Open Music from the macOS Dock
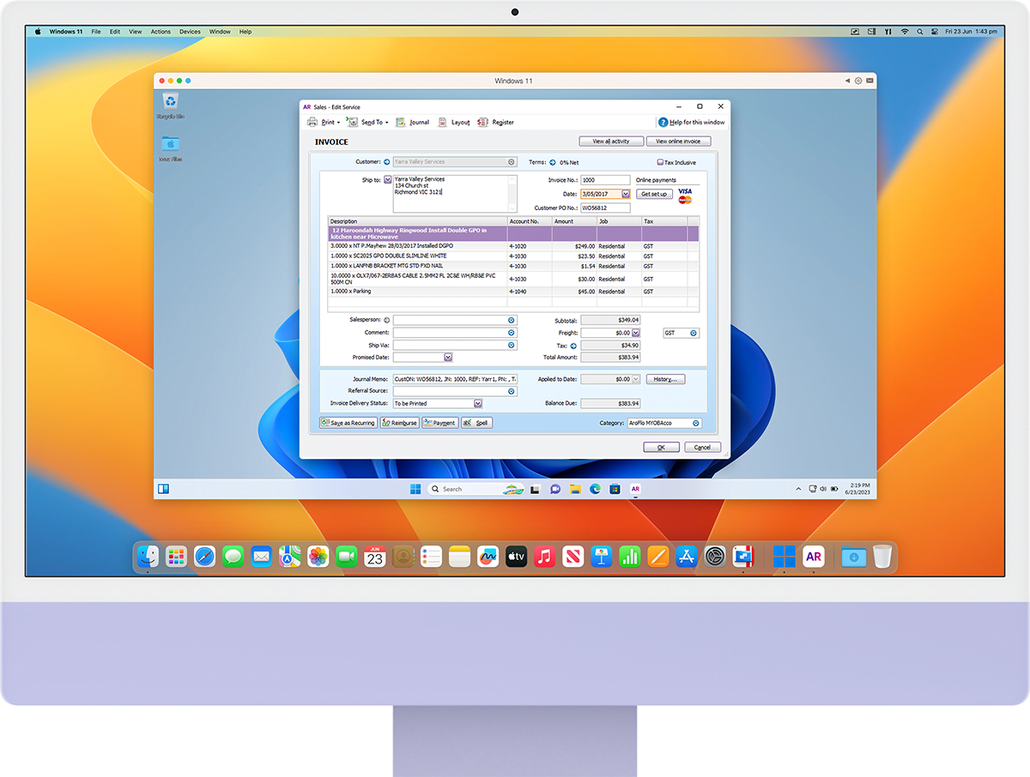This screenshot has width=1030, height=777. [544, 557]
